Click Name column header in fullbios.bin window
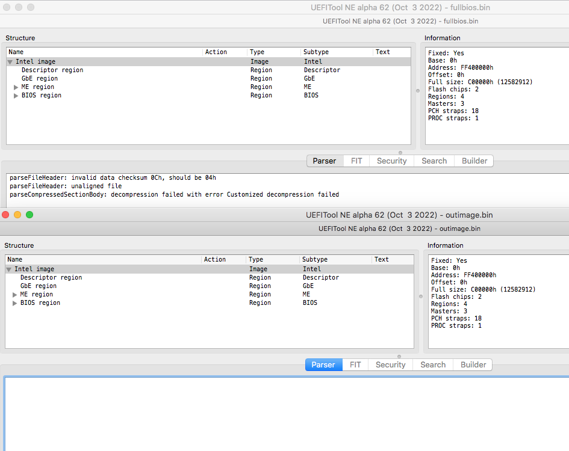The height and width of the screenshot is (451, 569). pyautogui.click(x=105, y=52)
